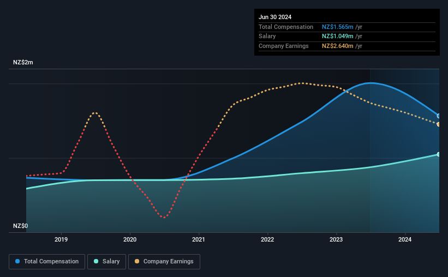Click the 2020 x-axis label
The image size is (448, 277).
[x=130, y=239]
